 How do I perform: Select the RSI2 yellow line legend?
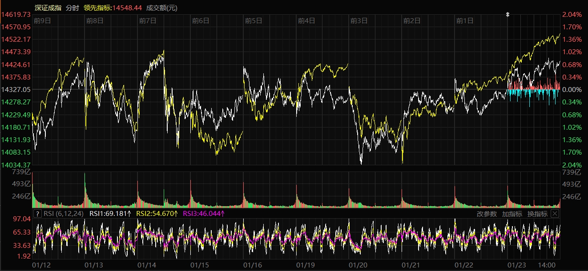click(x=157, y=214)
